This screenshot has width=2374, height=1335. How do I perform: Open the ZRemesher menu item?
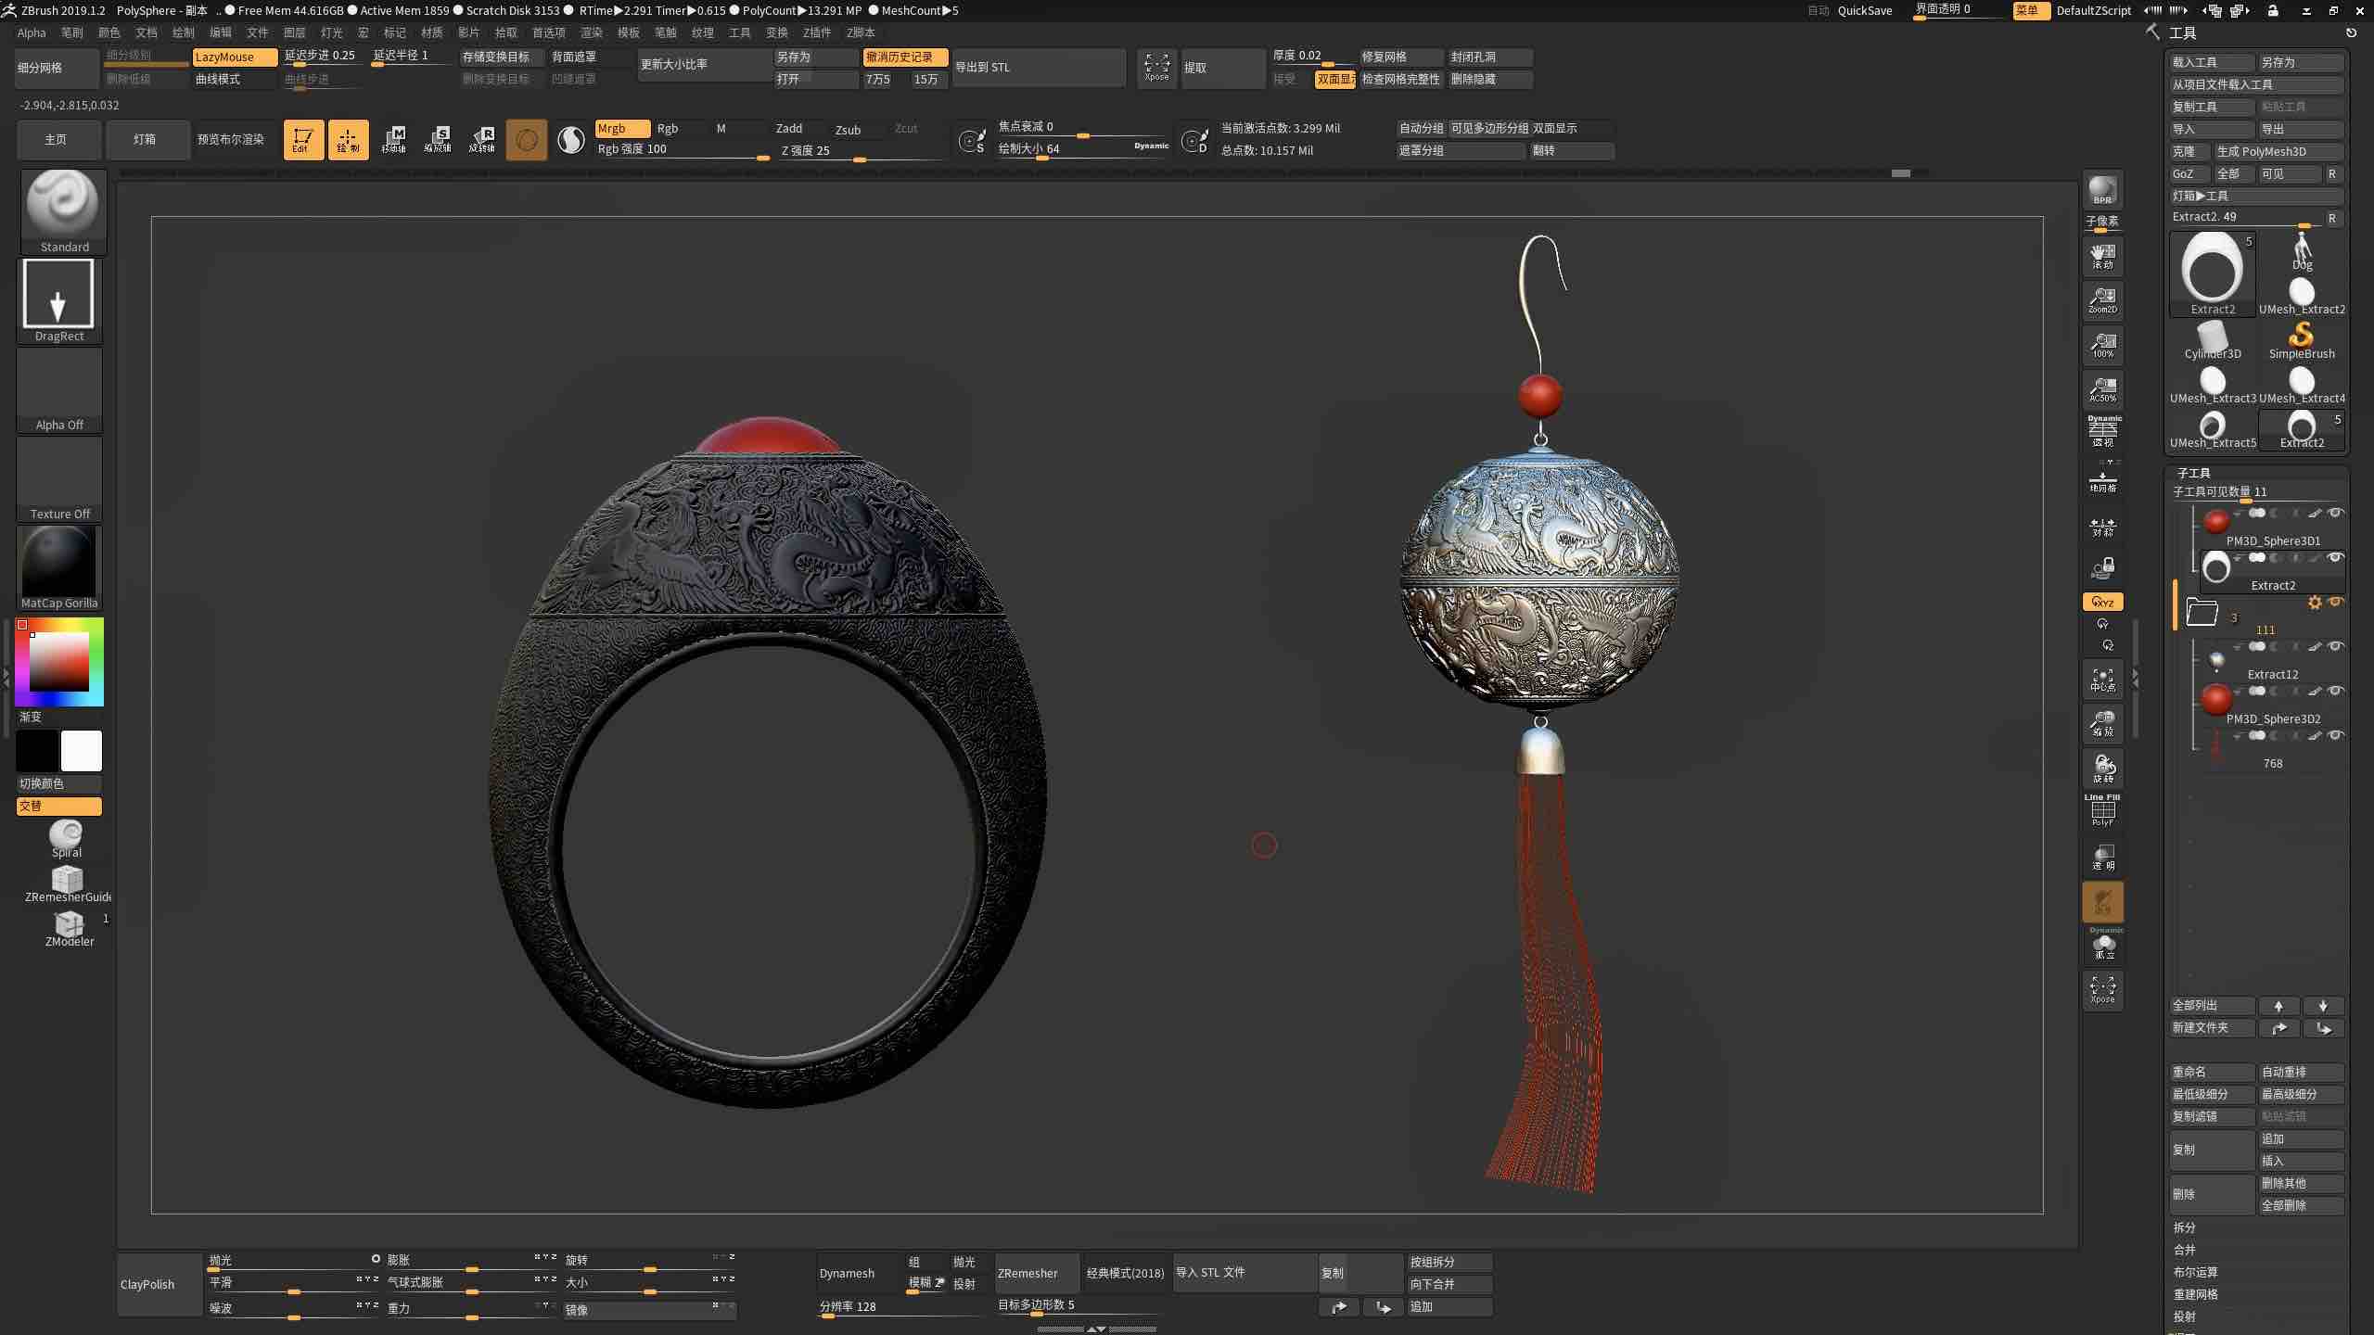pyautogui.click(x=1027, y=1273)
